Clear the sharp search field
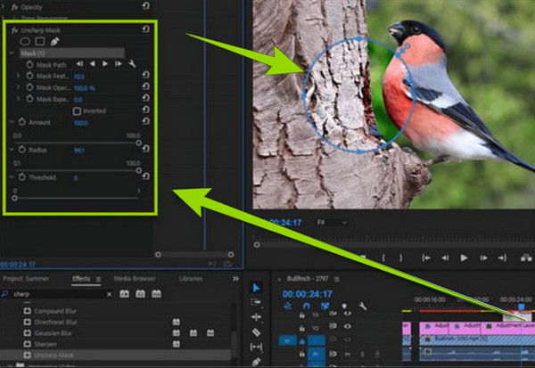 click(x=109, y=294)
